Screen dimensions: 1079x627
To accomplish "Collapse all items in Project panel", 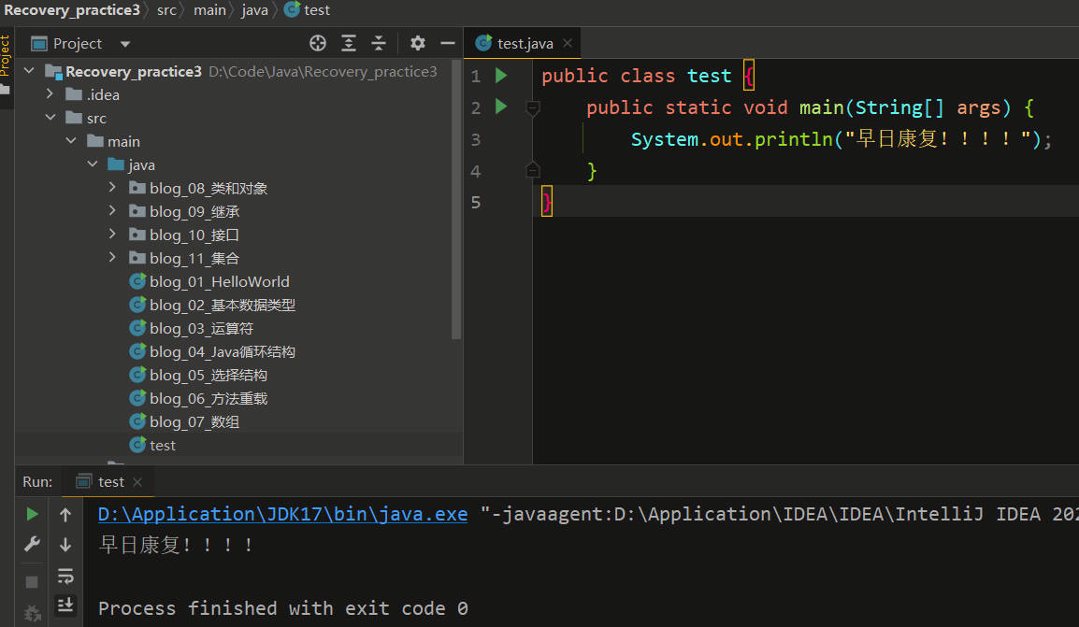I will pos(379,43).
